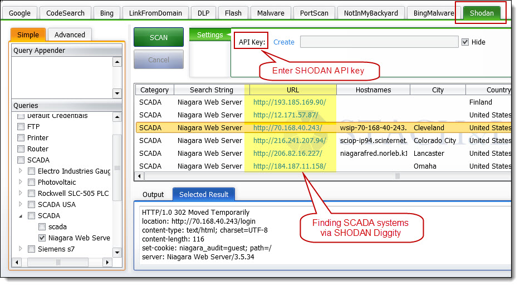Screen dimensions: 520x286
Task: Check the Default Credentials query
Action: [21, 116]
